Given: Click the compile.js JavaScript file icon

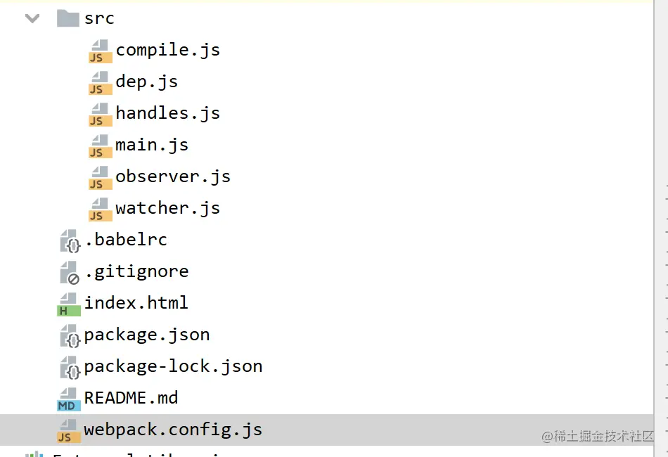Looking at the screenshot, I should coord(100,51).
